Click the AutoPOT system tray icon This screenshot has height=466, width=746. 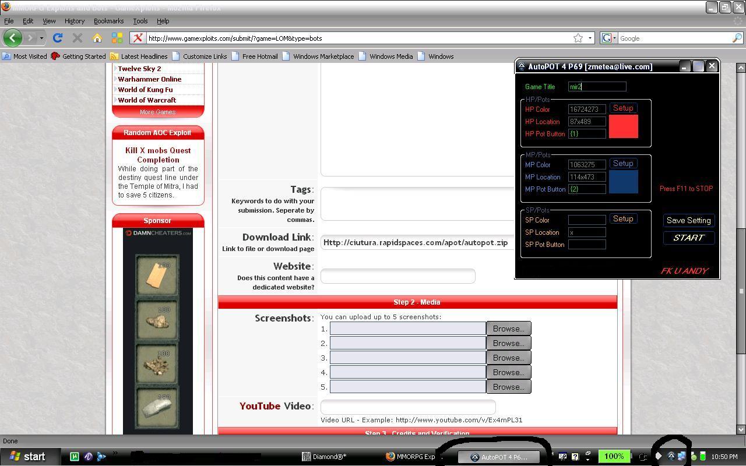[671, 457]
